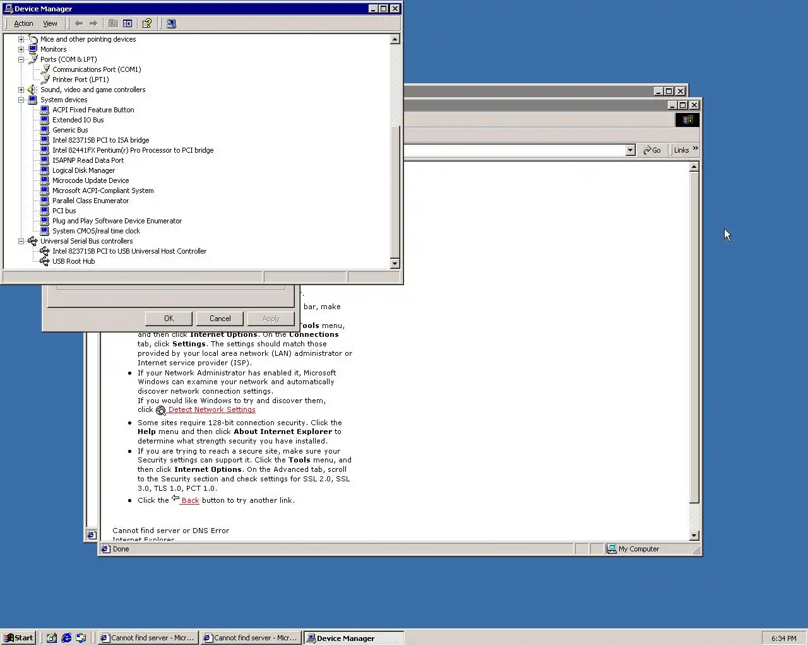808x646 pixels.
Task: Select Intel 82371SB PCI to USB Universal Host Controller
Action: click(x=129, y=251)
